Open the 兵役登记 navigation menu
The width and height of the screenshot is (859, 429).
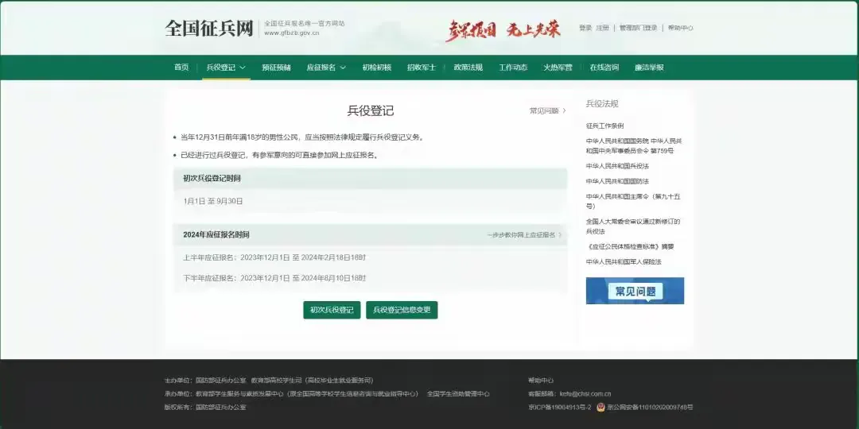(x=221, y=68)
